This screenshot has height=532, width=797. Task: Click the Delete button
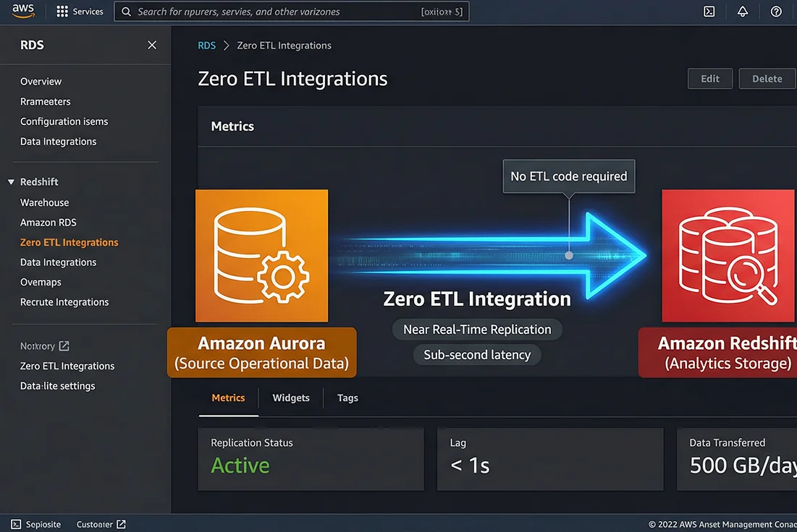point(767,78)
